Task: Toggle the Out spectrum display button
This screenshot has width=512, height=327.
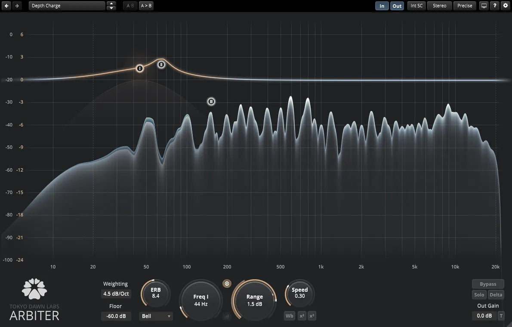Action: click(x=397, y=6)
